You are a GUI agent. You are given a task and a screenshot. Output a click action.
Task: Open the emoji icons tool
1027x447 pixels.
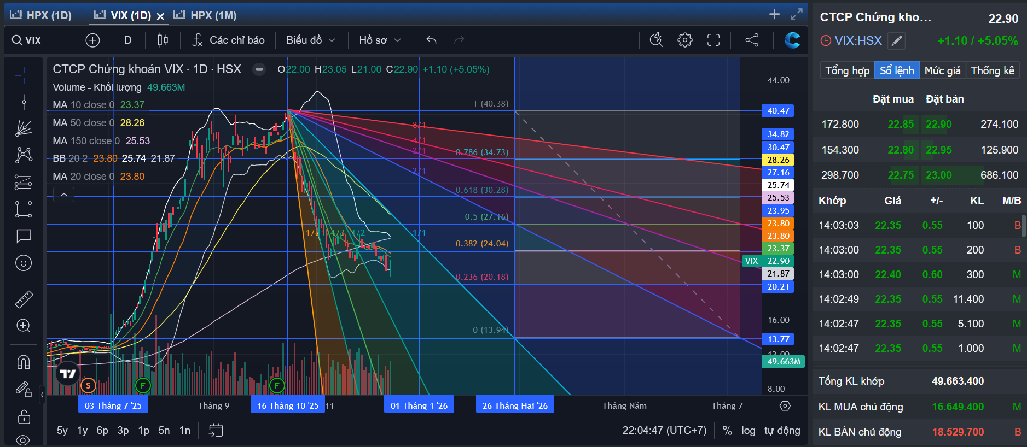pyautogui.click(x=24, y=263)
